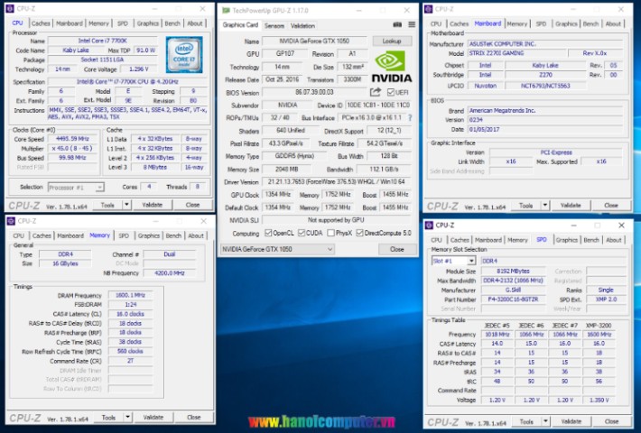Click the CPU-Z title icon in SPD window

coord(429,226)
